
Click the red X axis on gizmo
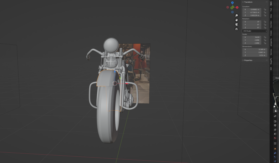[x=237, y=7]
